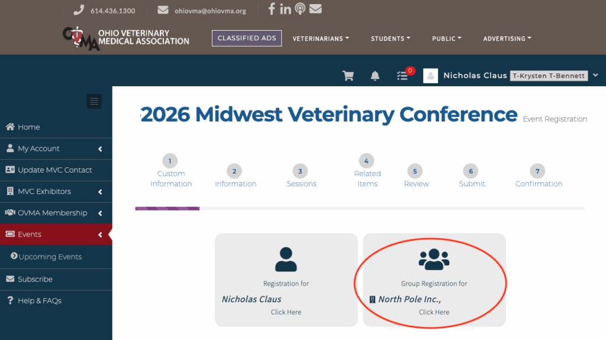Open the task checklist icon
Image resolution: width=606 pixels, height=340 pixels.
(x=402, y=76)
